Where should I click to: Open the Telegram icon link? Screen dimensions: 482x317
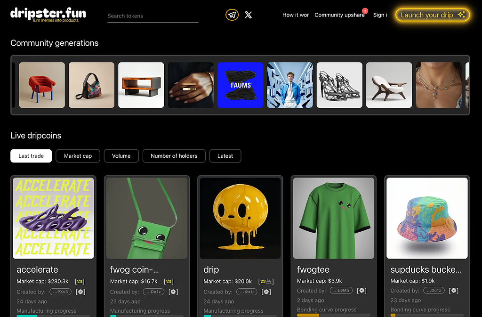pos(232,15)
